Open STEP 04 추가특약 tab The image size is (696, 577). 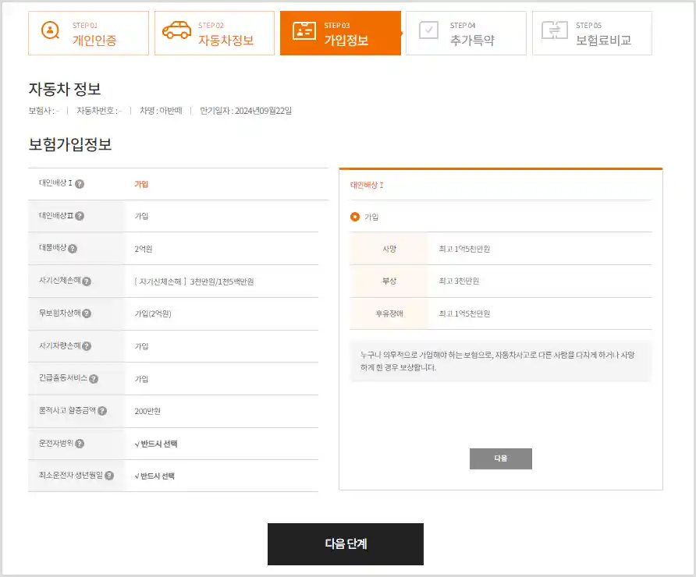coord(466,34)
